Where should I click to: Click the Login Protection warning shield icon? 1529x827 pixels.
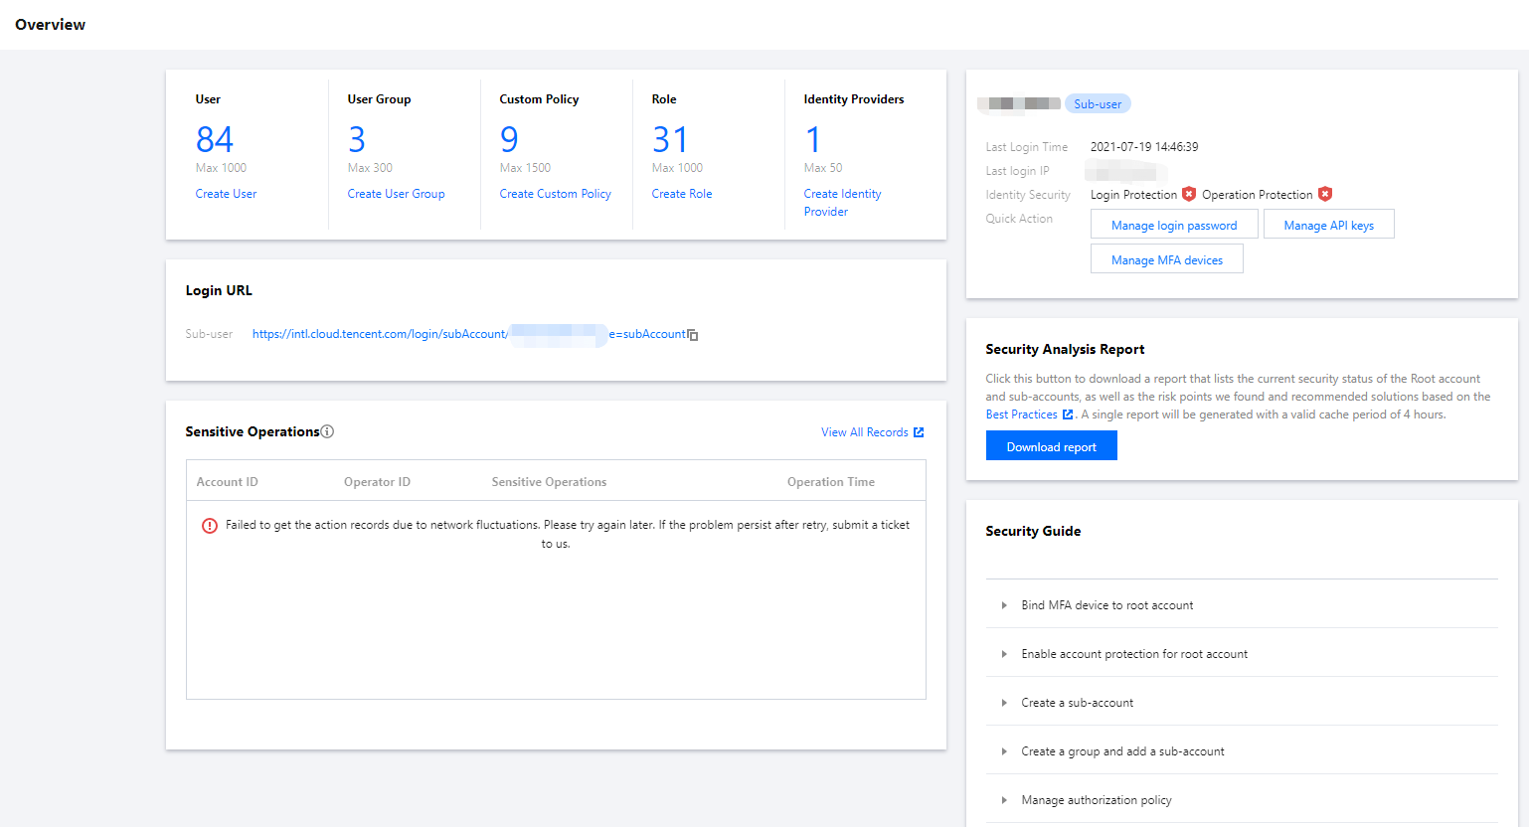tap(1189, 195)
